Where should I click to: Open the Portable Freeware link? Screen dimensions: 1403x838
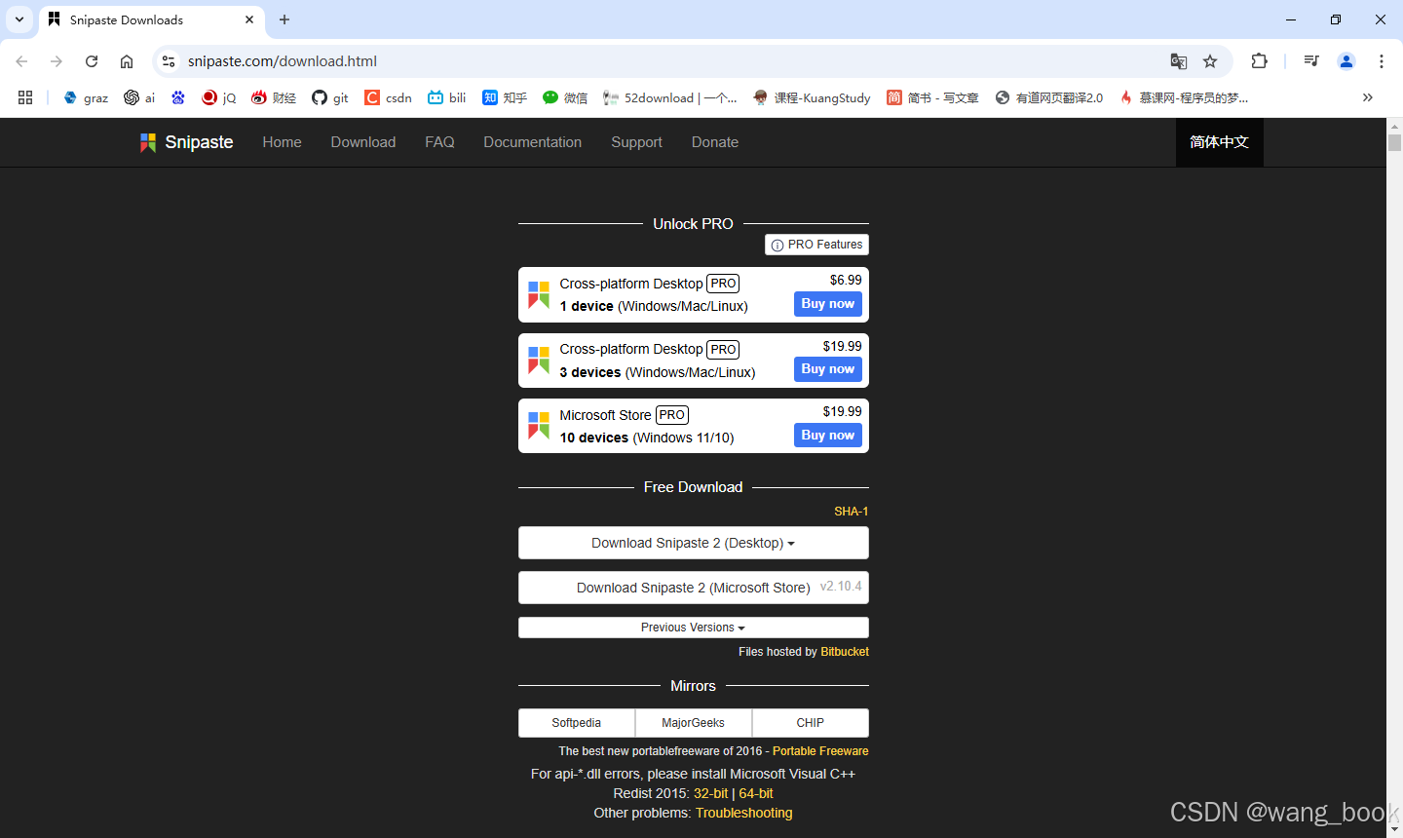point(820,751)
